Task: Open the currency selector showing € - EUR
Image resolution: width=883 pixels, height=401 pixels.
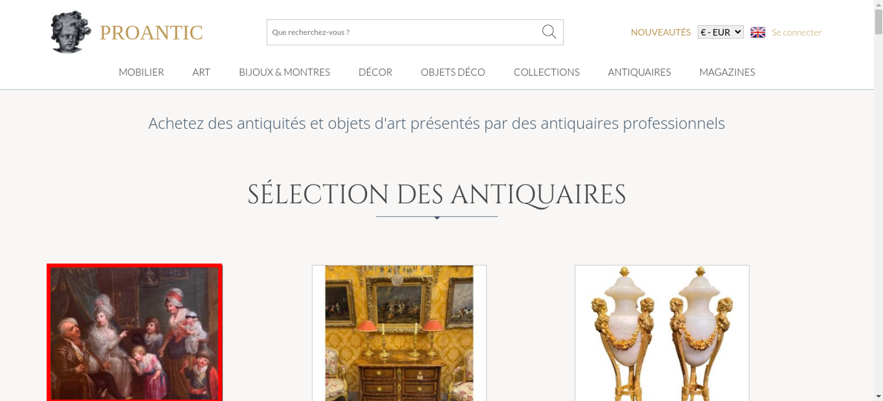Action: (720, 32)
